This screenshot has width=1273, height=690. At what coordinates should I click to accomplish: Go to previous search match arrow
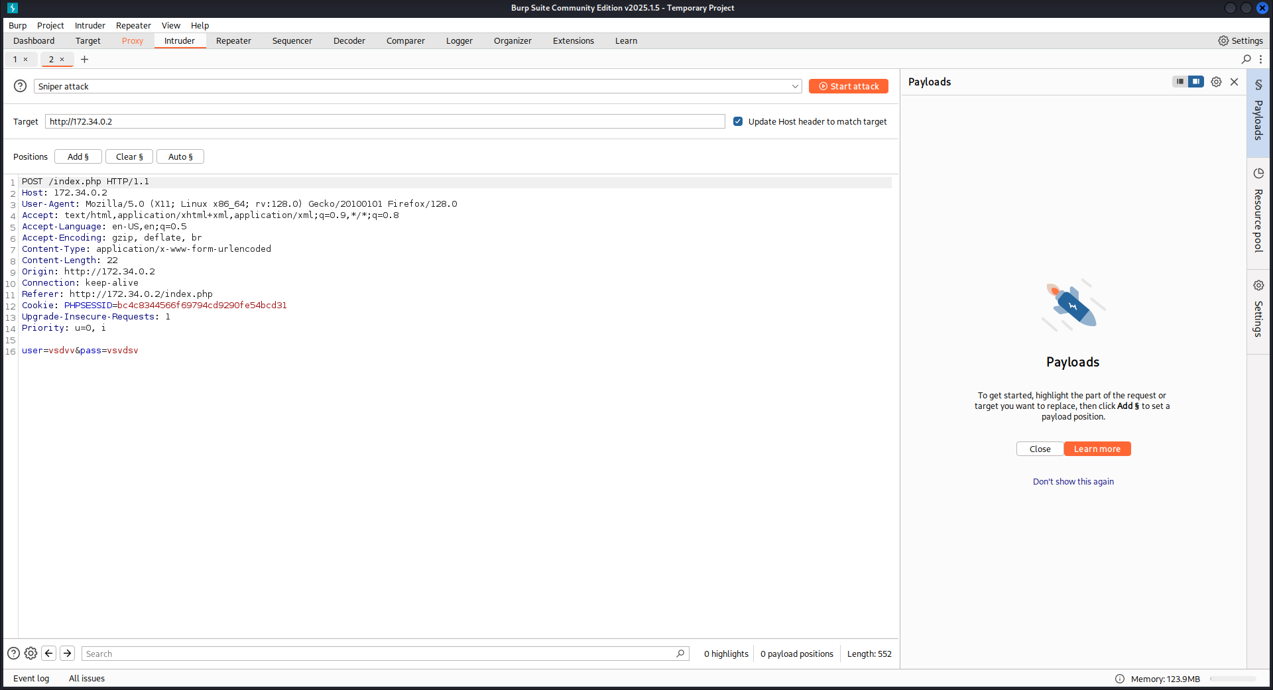[49, 654]
